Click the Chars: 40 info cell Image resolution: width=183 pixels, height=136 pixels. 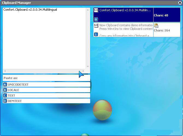click(167, 15)
